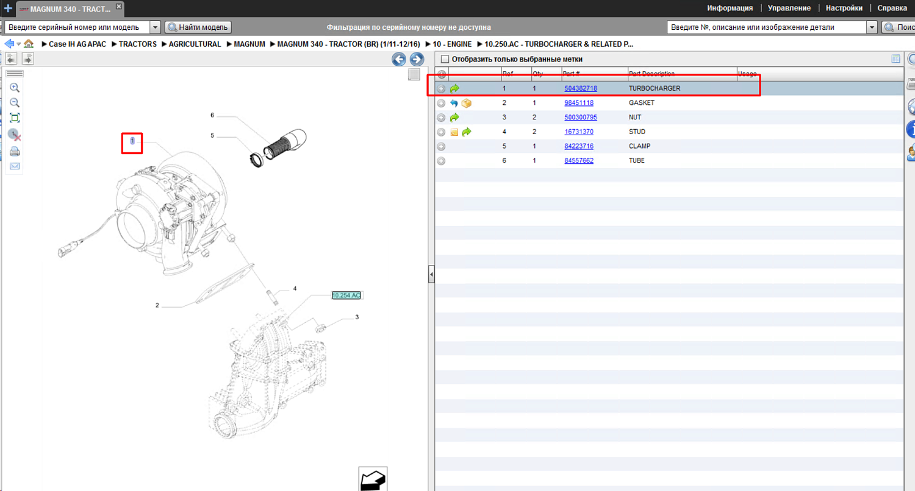The width and height of the screenshot is (915, 491).
Task: Navigate to 10 - ENGINE breadcrumb
Action: 452,44
